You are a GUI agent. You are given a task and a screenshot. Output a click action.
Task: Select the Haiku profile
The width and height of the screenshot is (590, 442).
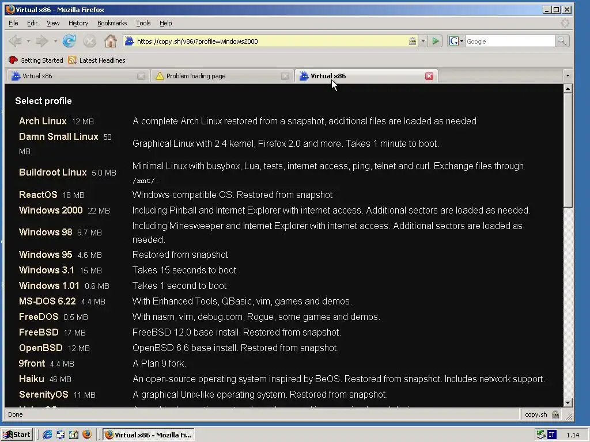click(32, 379)
